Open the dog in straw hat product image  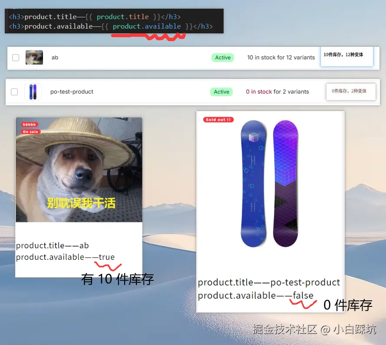point(79,170)
